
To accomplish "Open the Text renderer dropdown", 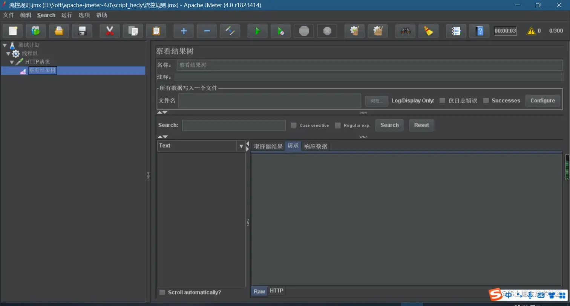I will click(241, 146).
